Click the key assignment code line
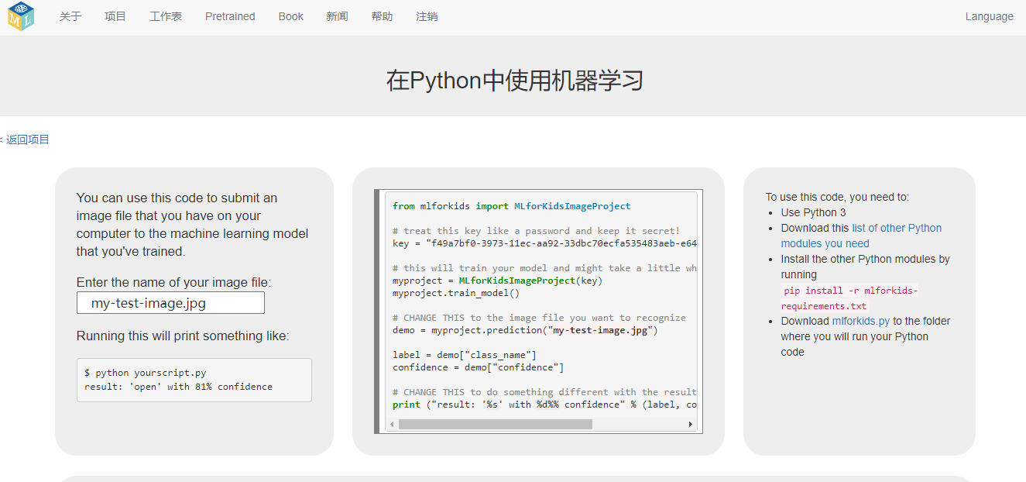The width and height of the screenshot is (1026, 482). [x=545, y=243]
